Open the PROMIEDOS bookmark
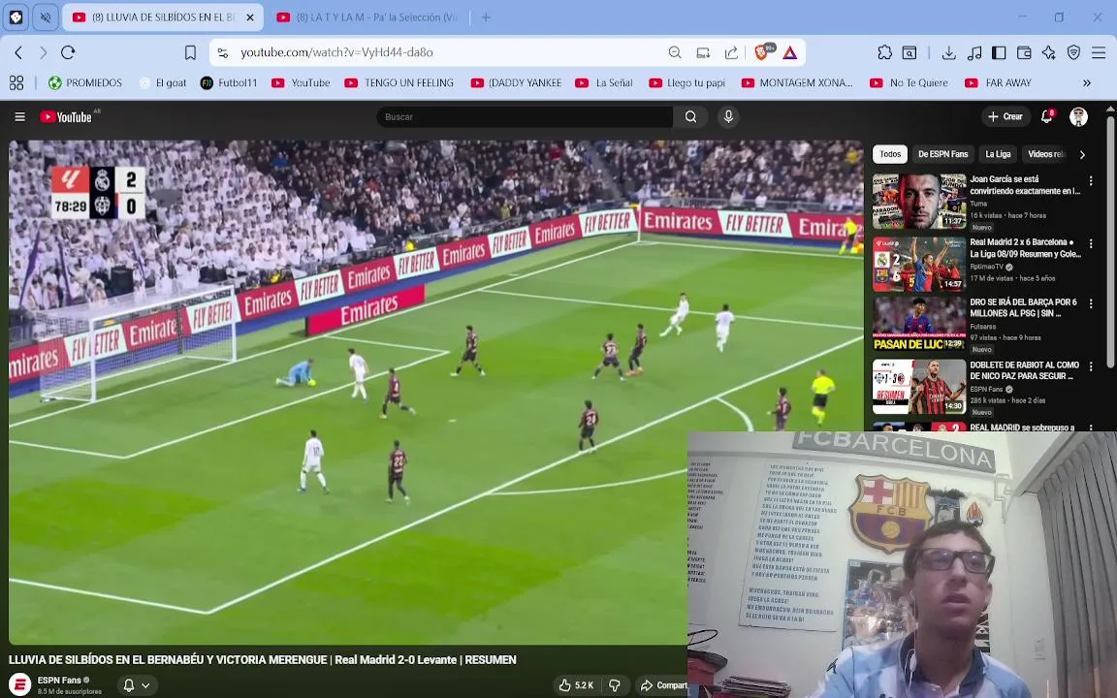 pyautogui.click(x=85, y=82)
